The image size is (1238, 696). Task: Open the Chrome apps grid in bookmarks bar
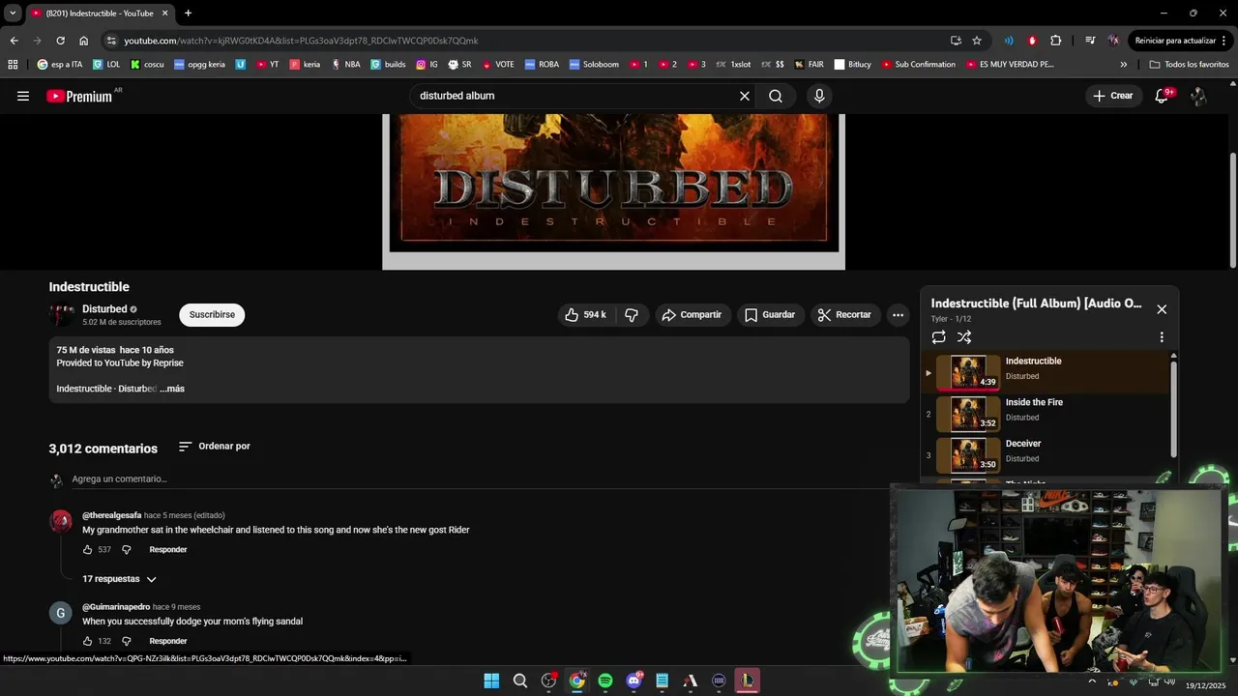(13, 65)
